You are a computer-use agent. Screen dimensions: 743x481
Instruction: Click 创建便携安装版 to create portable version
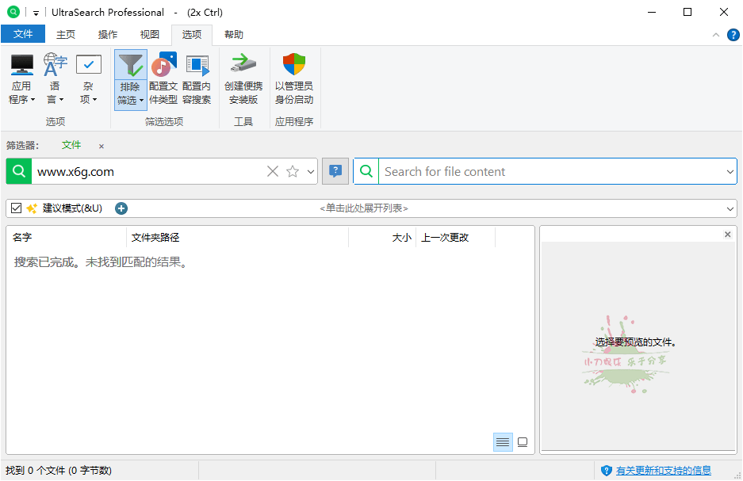(x=243, y=79)
